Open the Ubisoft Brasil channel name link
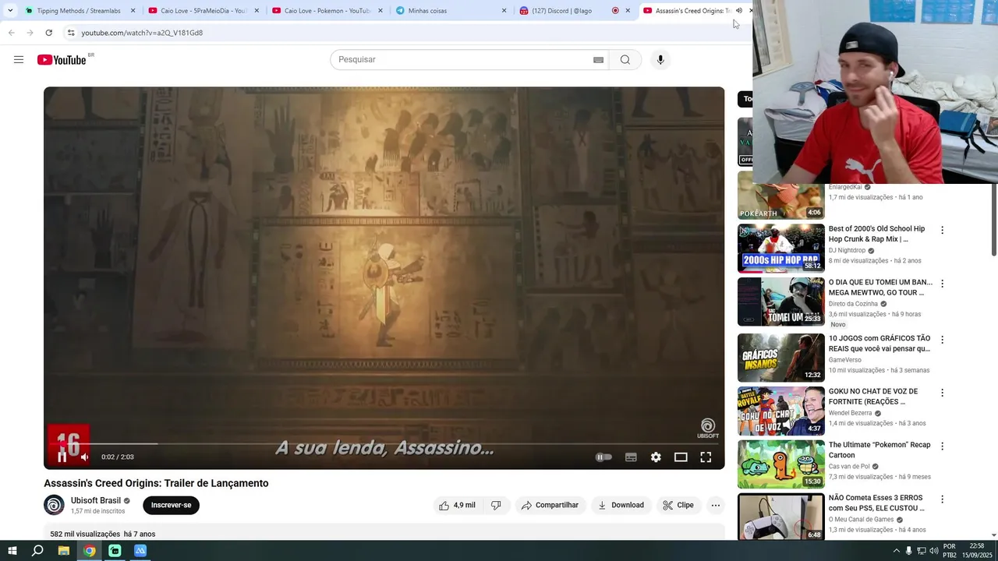Image resolution: width=998 pixels, height=561 pixels. pyautogui.click(x=96, y=500)
